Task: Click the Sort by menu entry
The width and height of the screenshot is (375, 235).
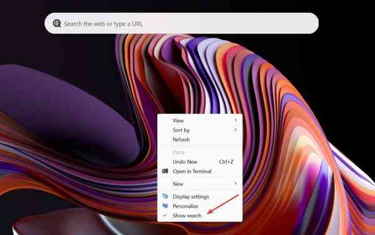Action: click(200, 130)
